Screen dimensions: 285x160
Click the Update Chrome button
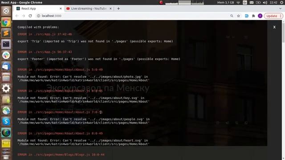pyautogui.click(x=272, y=16)
